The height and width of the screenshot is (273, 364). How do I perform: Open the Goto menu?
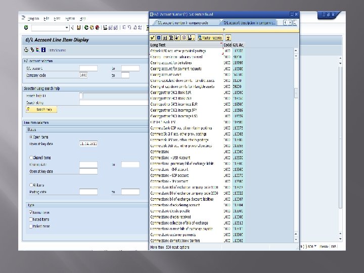[x=57, y=19]
